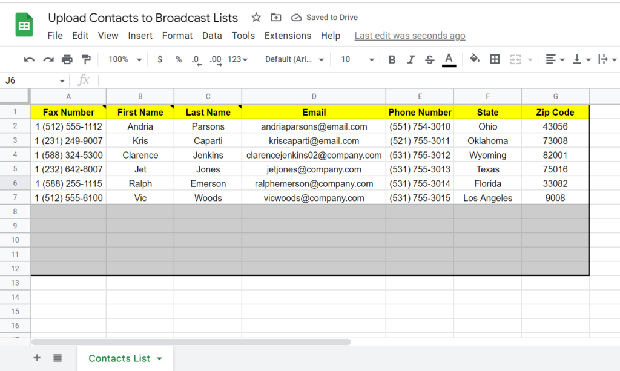Open the font size 10 dropdown
The width and height of the screenshot is (620, 371).
pos(357,60)
